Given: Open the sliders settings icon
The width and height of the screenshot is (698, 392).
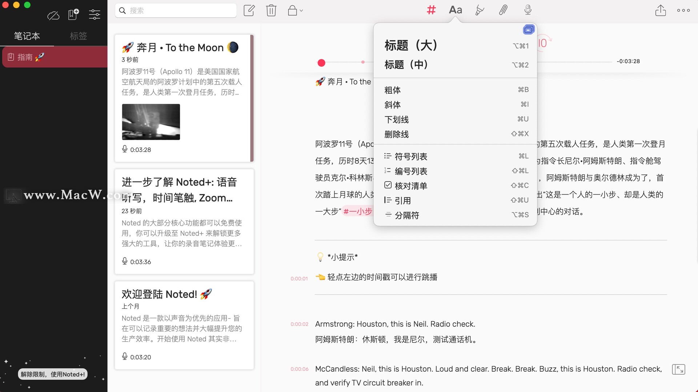Looking at the screenshot, I should pos(95,15).
